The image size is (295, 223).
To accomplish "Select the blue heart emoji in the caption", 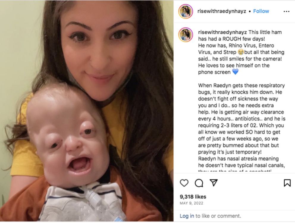I will [x=235, y=72].
